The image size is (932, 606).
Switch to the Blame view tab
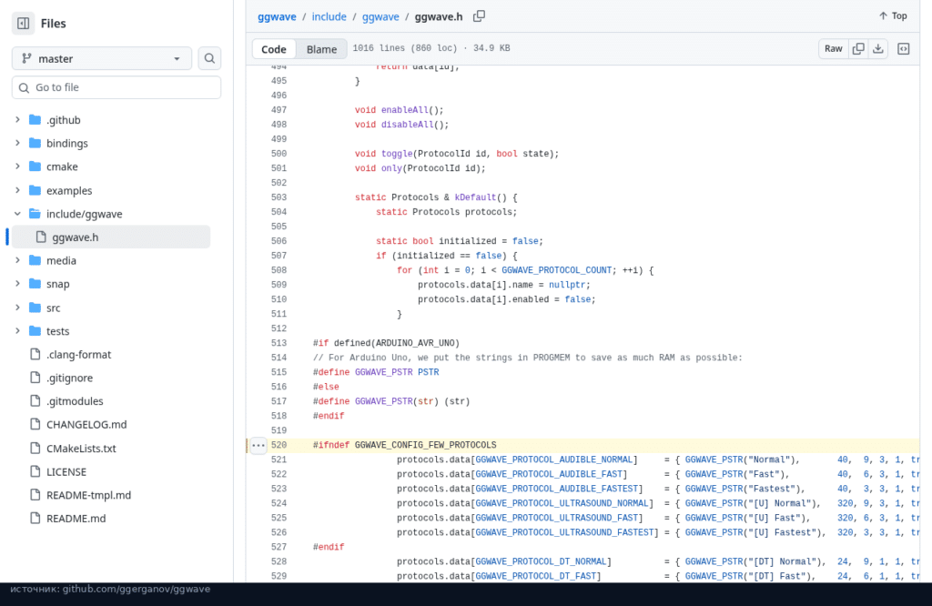pos(321,49)
